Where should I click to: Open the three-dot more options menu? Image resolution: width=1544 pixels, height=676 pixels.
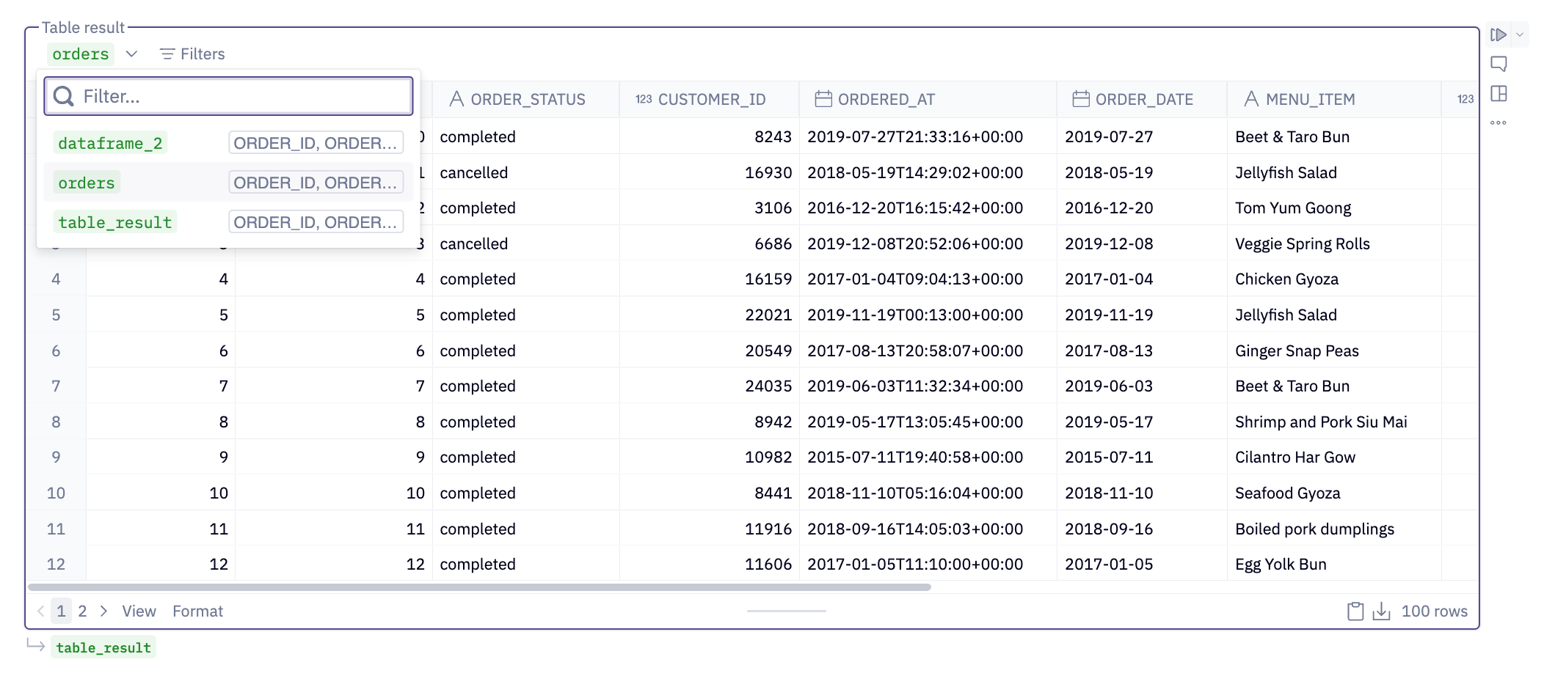[x=1499, y=122]
